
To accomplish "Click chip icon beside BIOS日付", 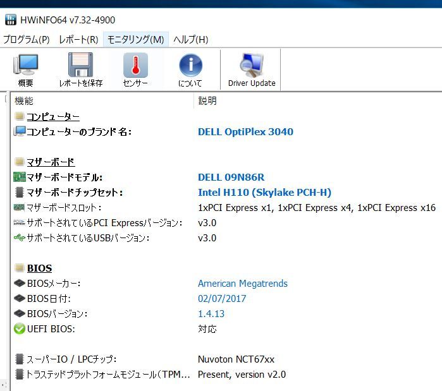I will click(x=20, y=298).
